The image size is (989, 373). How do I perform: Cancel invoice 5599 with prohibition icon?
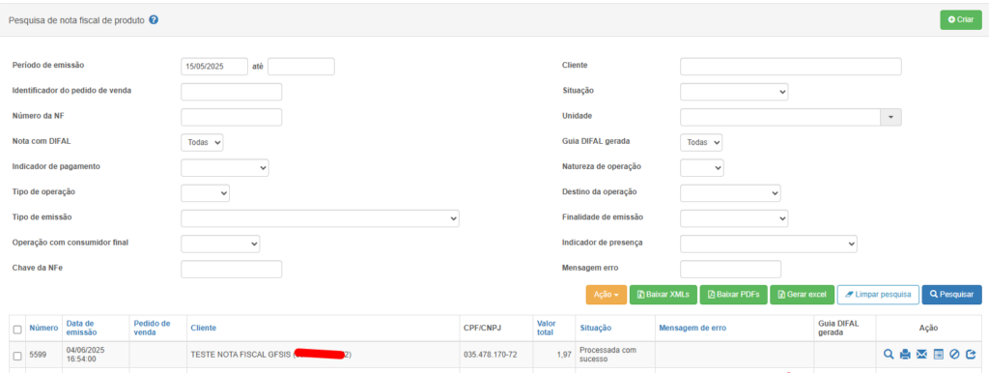[x=954, y=355]
